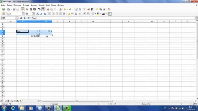Create a new spreadsheet document

[x=3, y=9]
